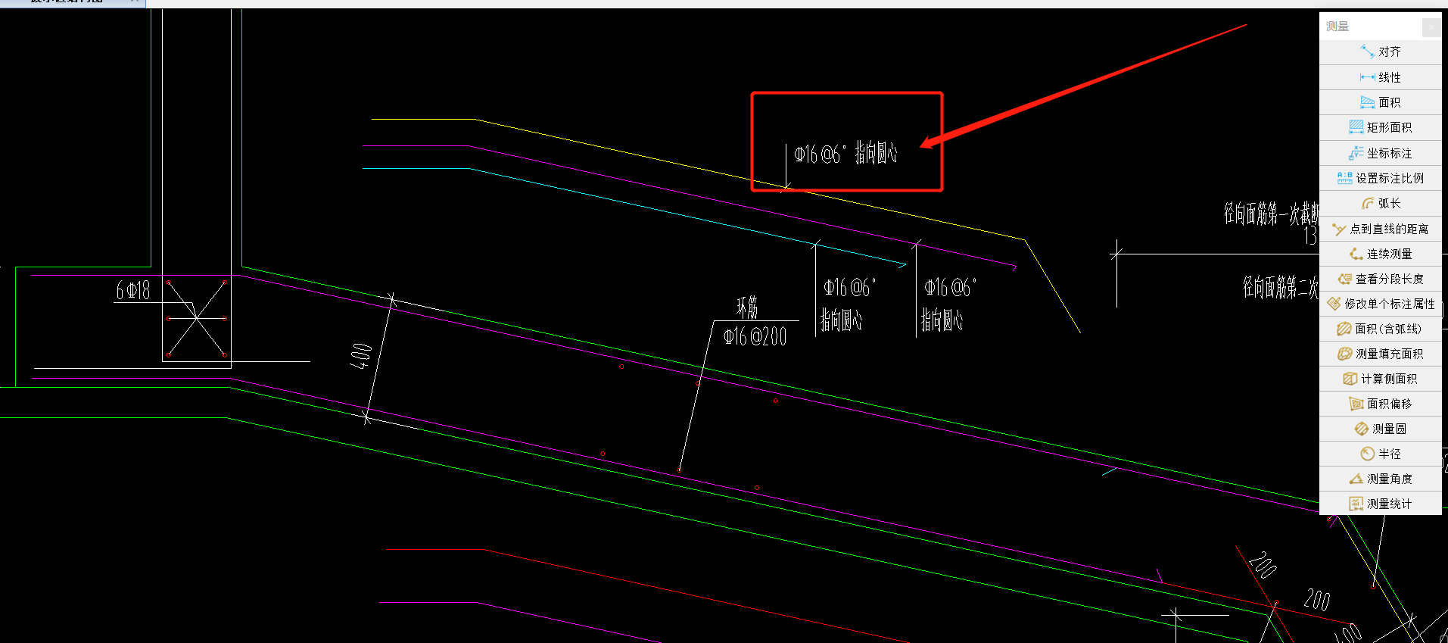
Task: Select the 400 dimension text
Action: click(x=360, y=356)
